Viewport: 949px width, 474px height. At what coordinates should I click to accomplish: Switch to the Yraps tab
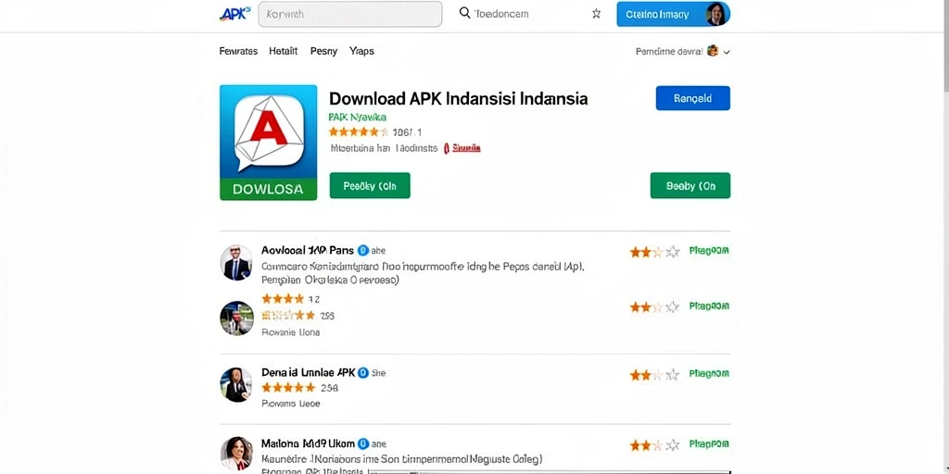pos(362,52)
